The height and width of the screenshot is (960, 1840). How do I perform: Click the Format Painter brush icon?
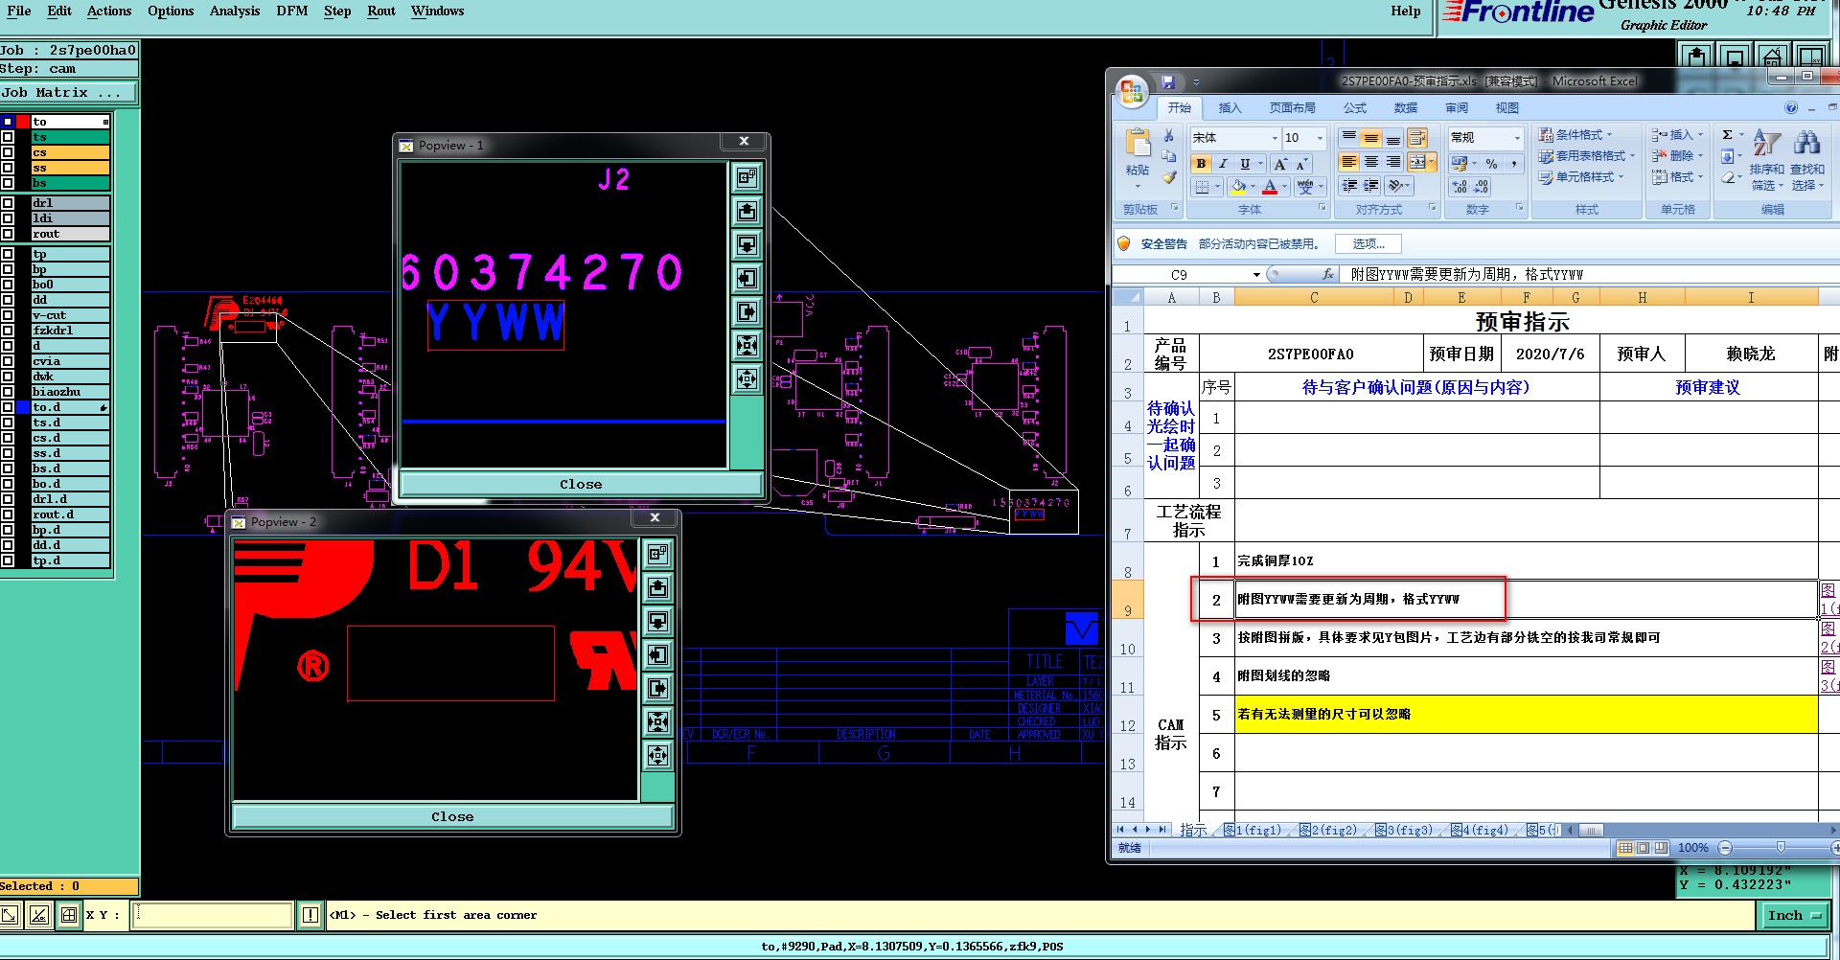tap(1169, 177)
